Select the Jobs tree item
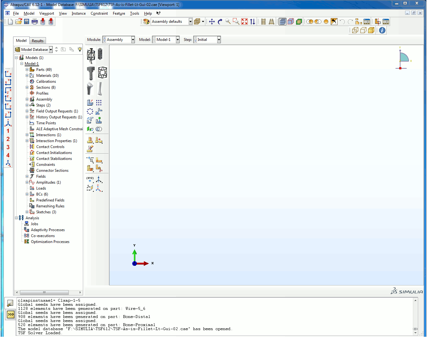This screenshot has width=427, height=337. (x=34, y=224)
